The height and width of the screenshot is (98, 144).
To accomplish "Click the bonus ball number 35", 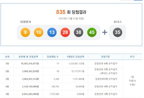I will tap(118, 32).
